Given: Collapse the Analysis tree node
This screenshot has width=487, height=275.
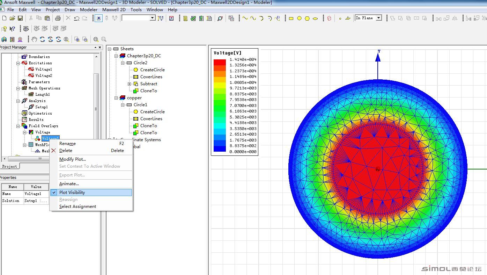Looking at the screenshot, I should click(18, 101).
